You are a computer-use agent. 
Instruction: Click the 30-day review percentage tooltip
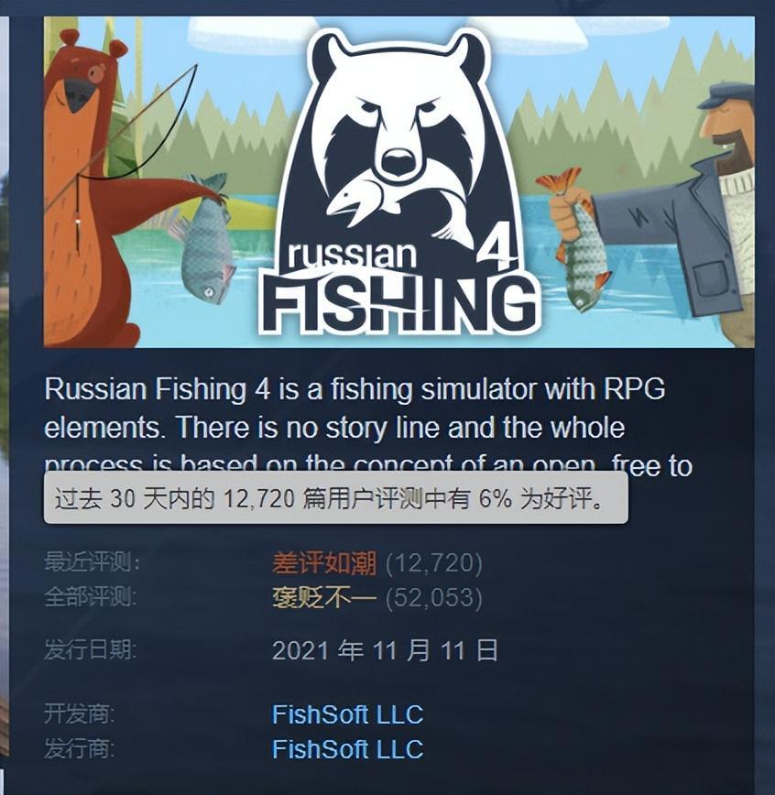(336, 498)
